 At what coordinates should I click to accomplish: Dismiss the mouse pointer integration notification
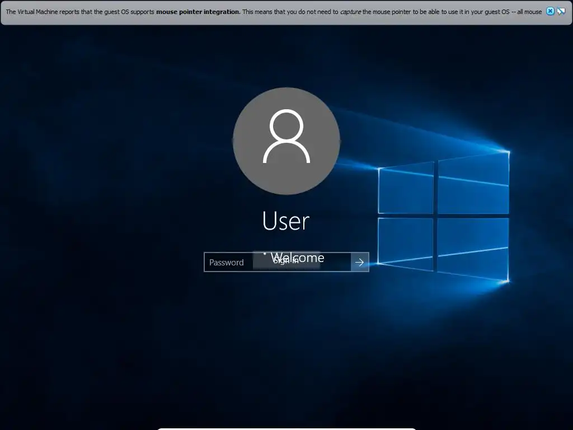[550, 11]
